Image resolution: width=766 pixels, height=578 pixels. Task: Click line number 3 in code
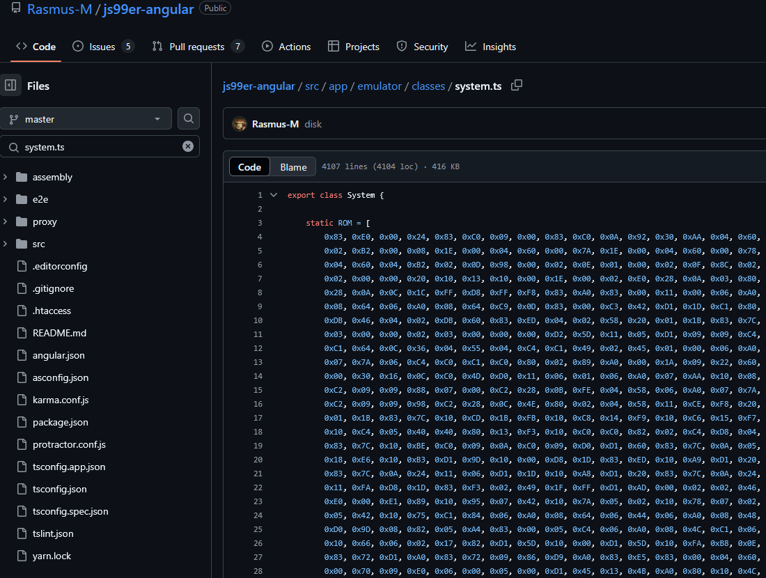[260, 223]
